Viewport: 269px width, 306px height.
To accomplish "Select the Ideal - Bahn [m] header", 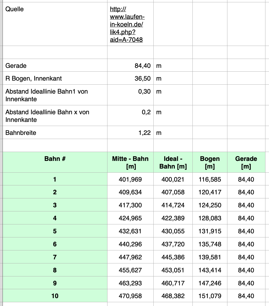I will [x=173, y=162].
